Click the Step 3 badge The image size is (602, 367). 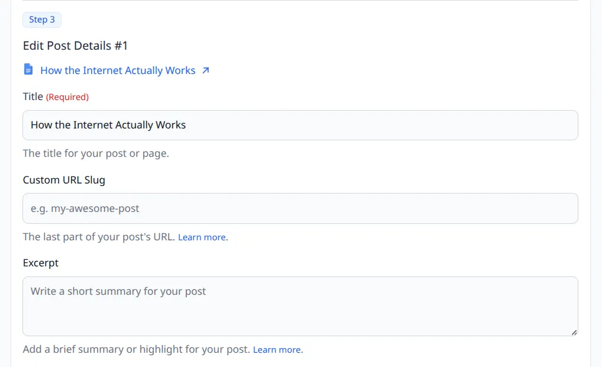point(41,20)
